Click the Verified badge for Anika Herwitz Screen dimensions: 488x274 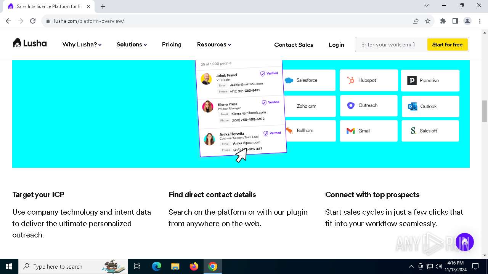click(x=272, y=133)
